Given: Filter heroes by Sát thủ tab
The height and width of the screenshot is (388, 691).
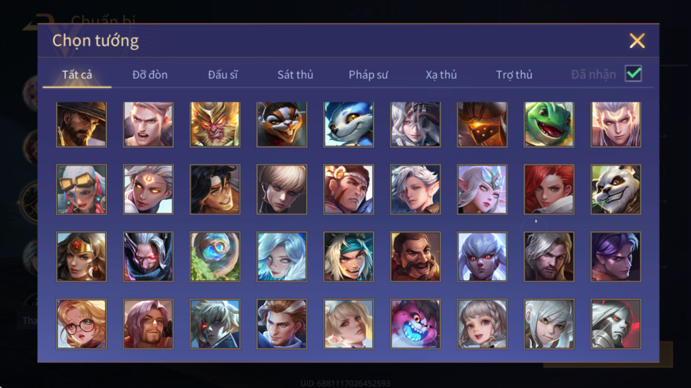Looking at the screenshot, I should (295, 75).
